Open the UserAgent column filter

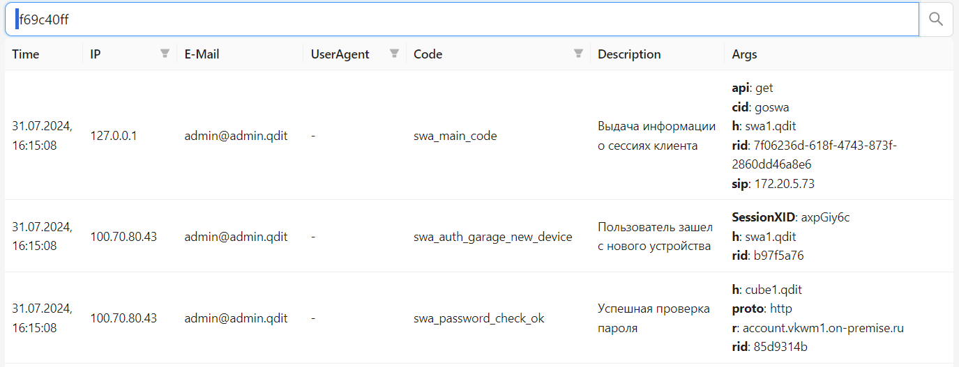coord(394,54)
